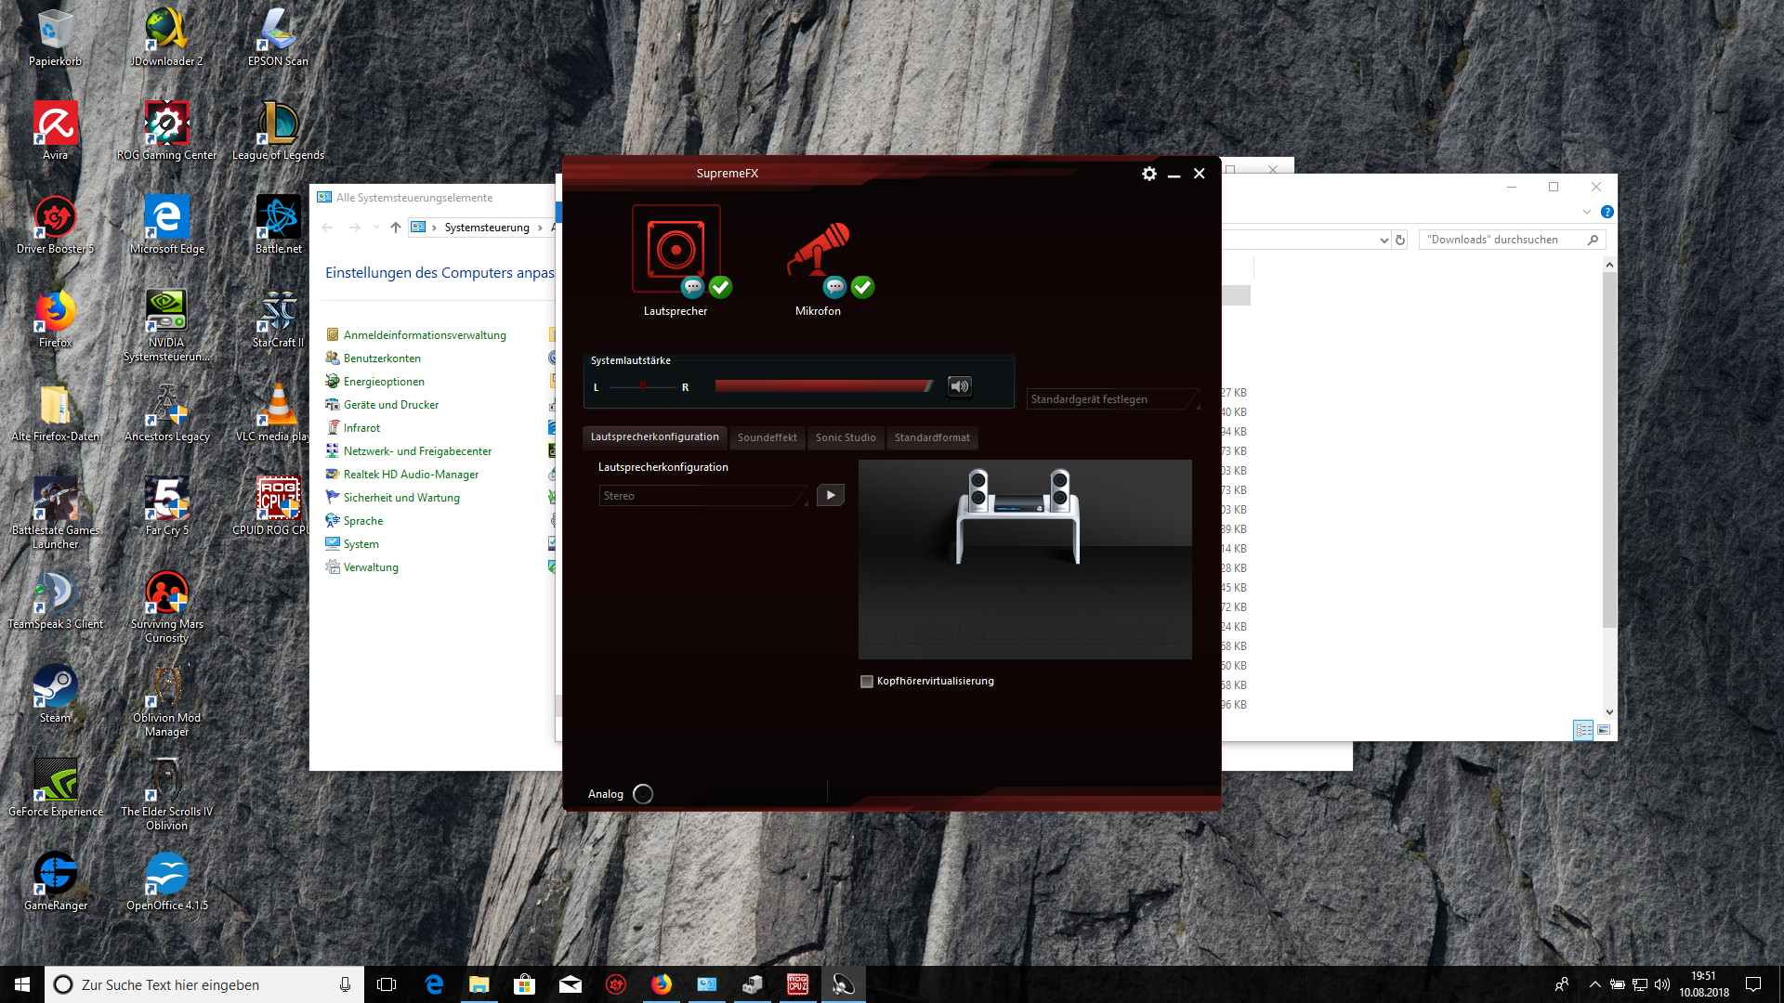Open Realtek HD Audio-Manager link
Screen dimensions: 1784x1003
411,475
